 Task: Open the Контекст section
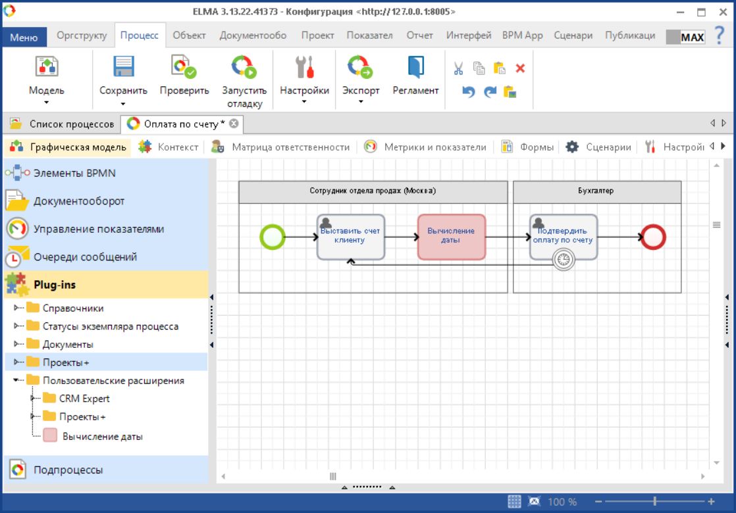(x=169, y=147)
